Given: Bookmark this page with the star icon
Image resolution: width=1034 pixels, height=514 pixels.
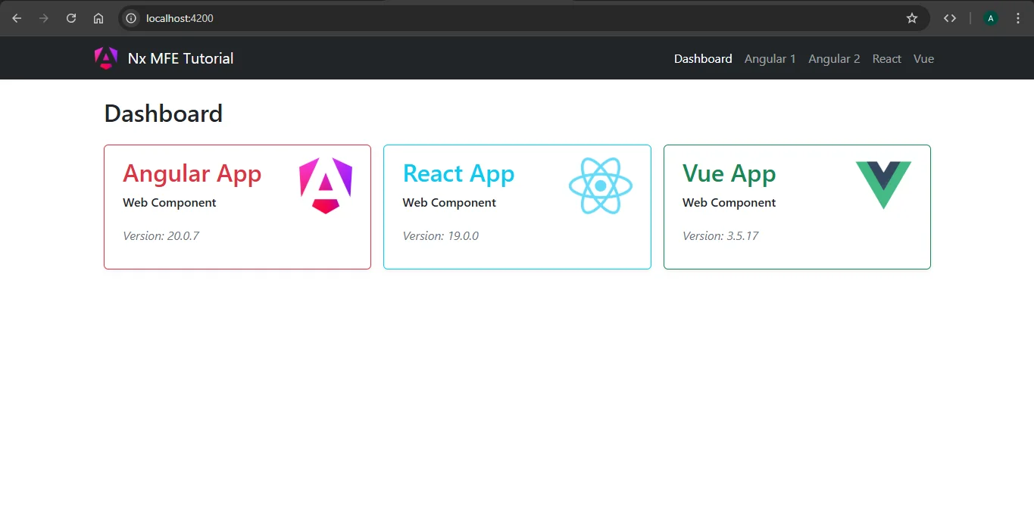Looking at the screenshot, I should click(x=912, y=18).
